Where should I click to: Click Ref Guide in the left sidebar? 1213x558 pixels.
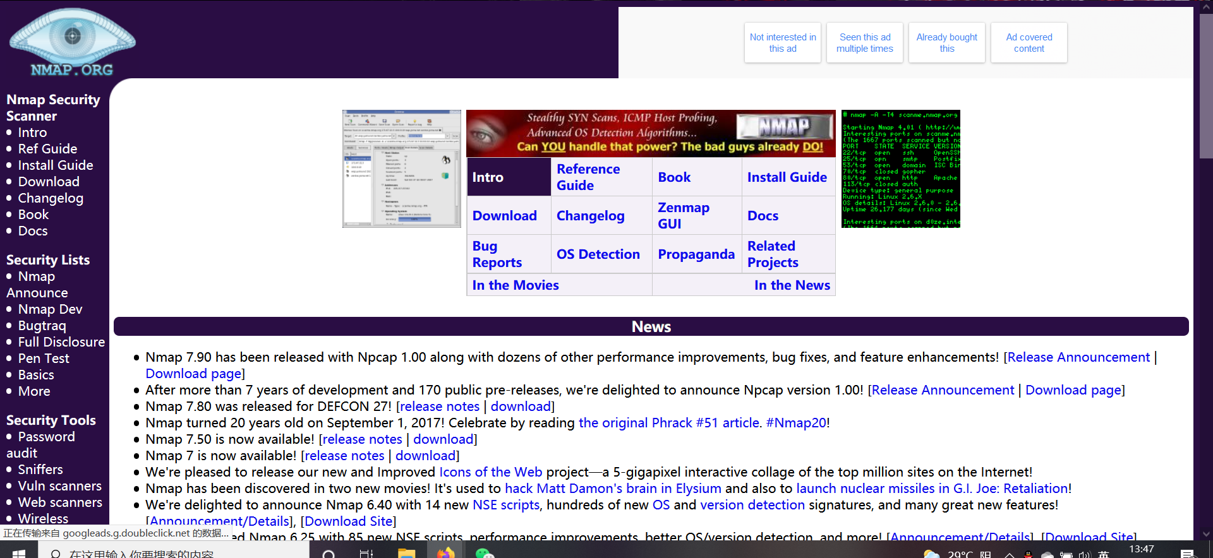47,149
